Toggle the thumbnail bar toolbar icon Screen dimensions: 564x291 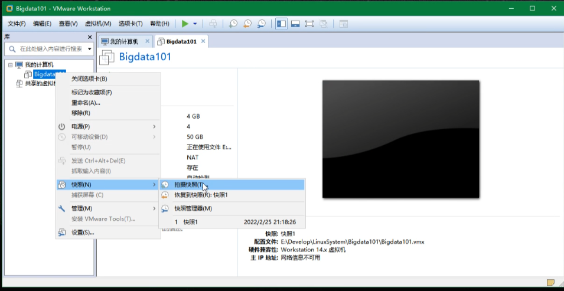(295, 24)
